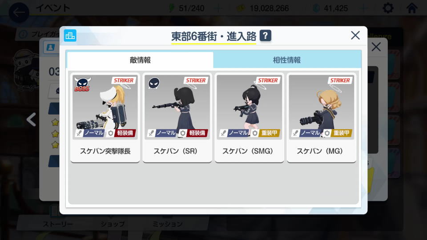
Task: Select the スケバン（MG） enemy card
Action: [321, 117]
